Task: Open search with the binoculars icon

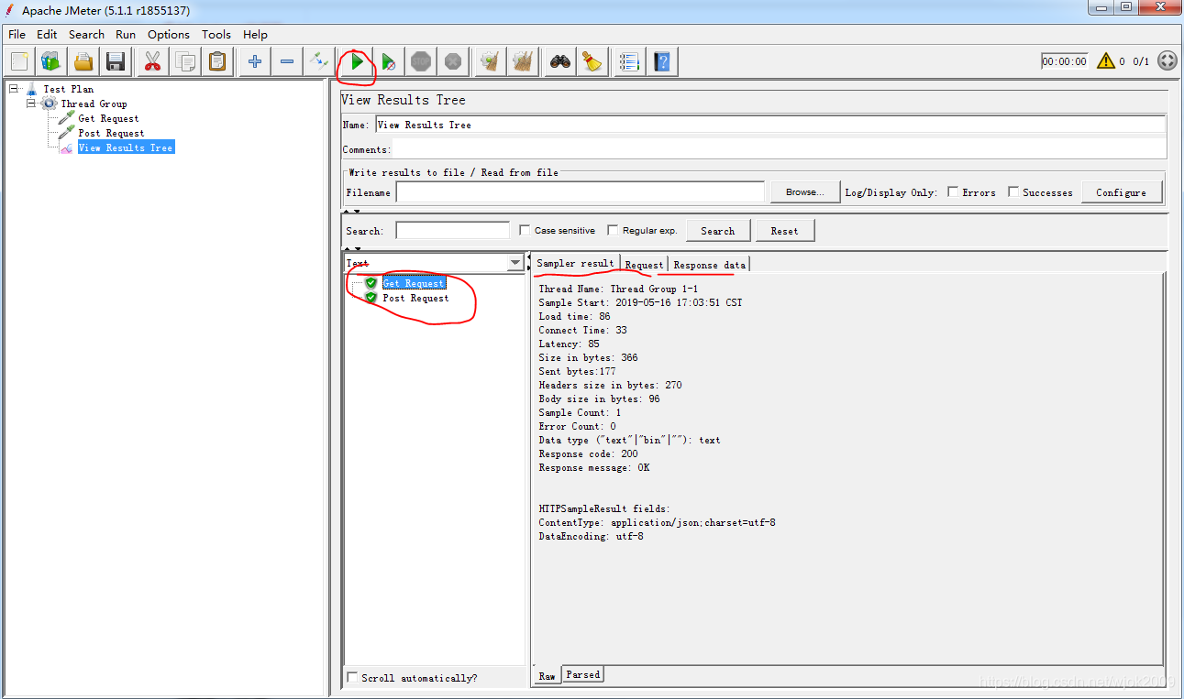Action: click(x=560, y=62)
